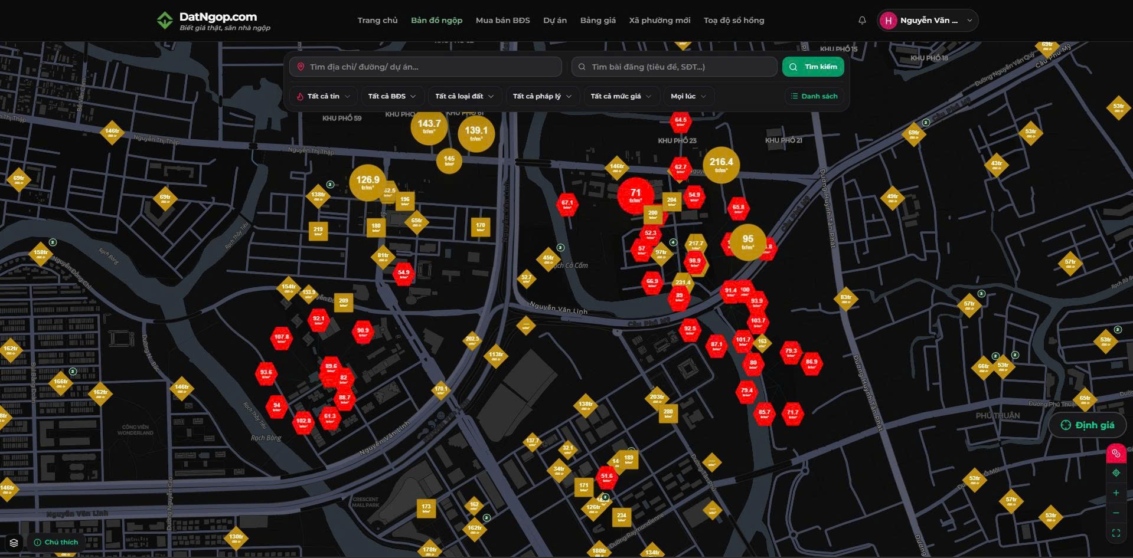Viewport: 1133px width, 558px height.
Task: Click the red 90.9 hexagon marker
Action: tap(363, 333)
